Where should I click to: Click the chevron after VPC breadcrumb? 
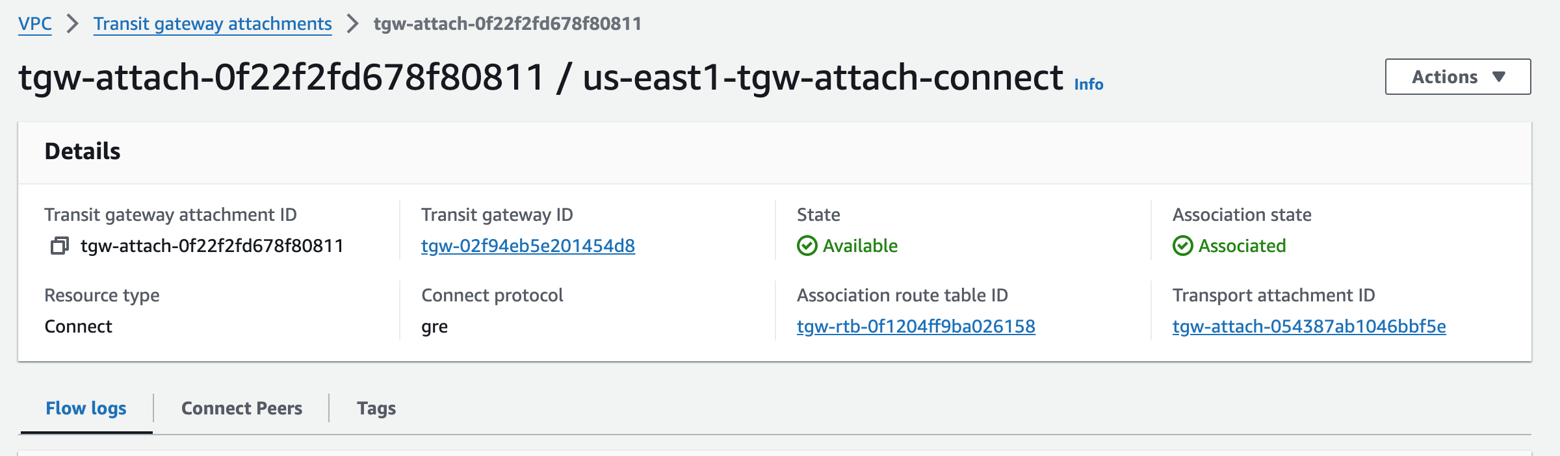click(x=73, y=24)
